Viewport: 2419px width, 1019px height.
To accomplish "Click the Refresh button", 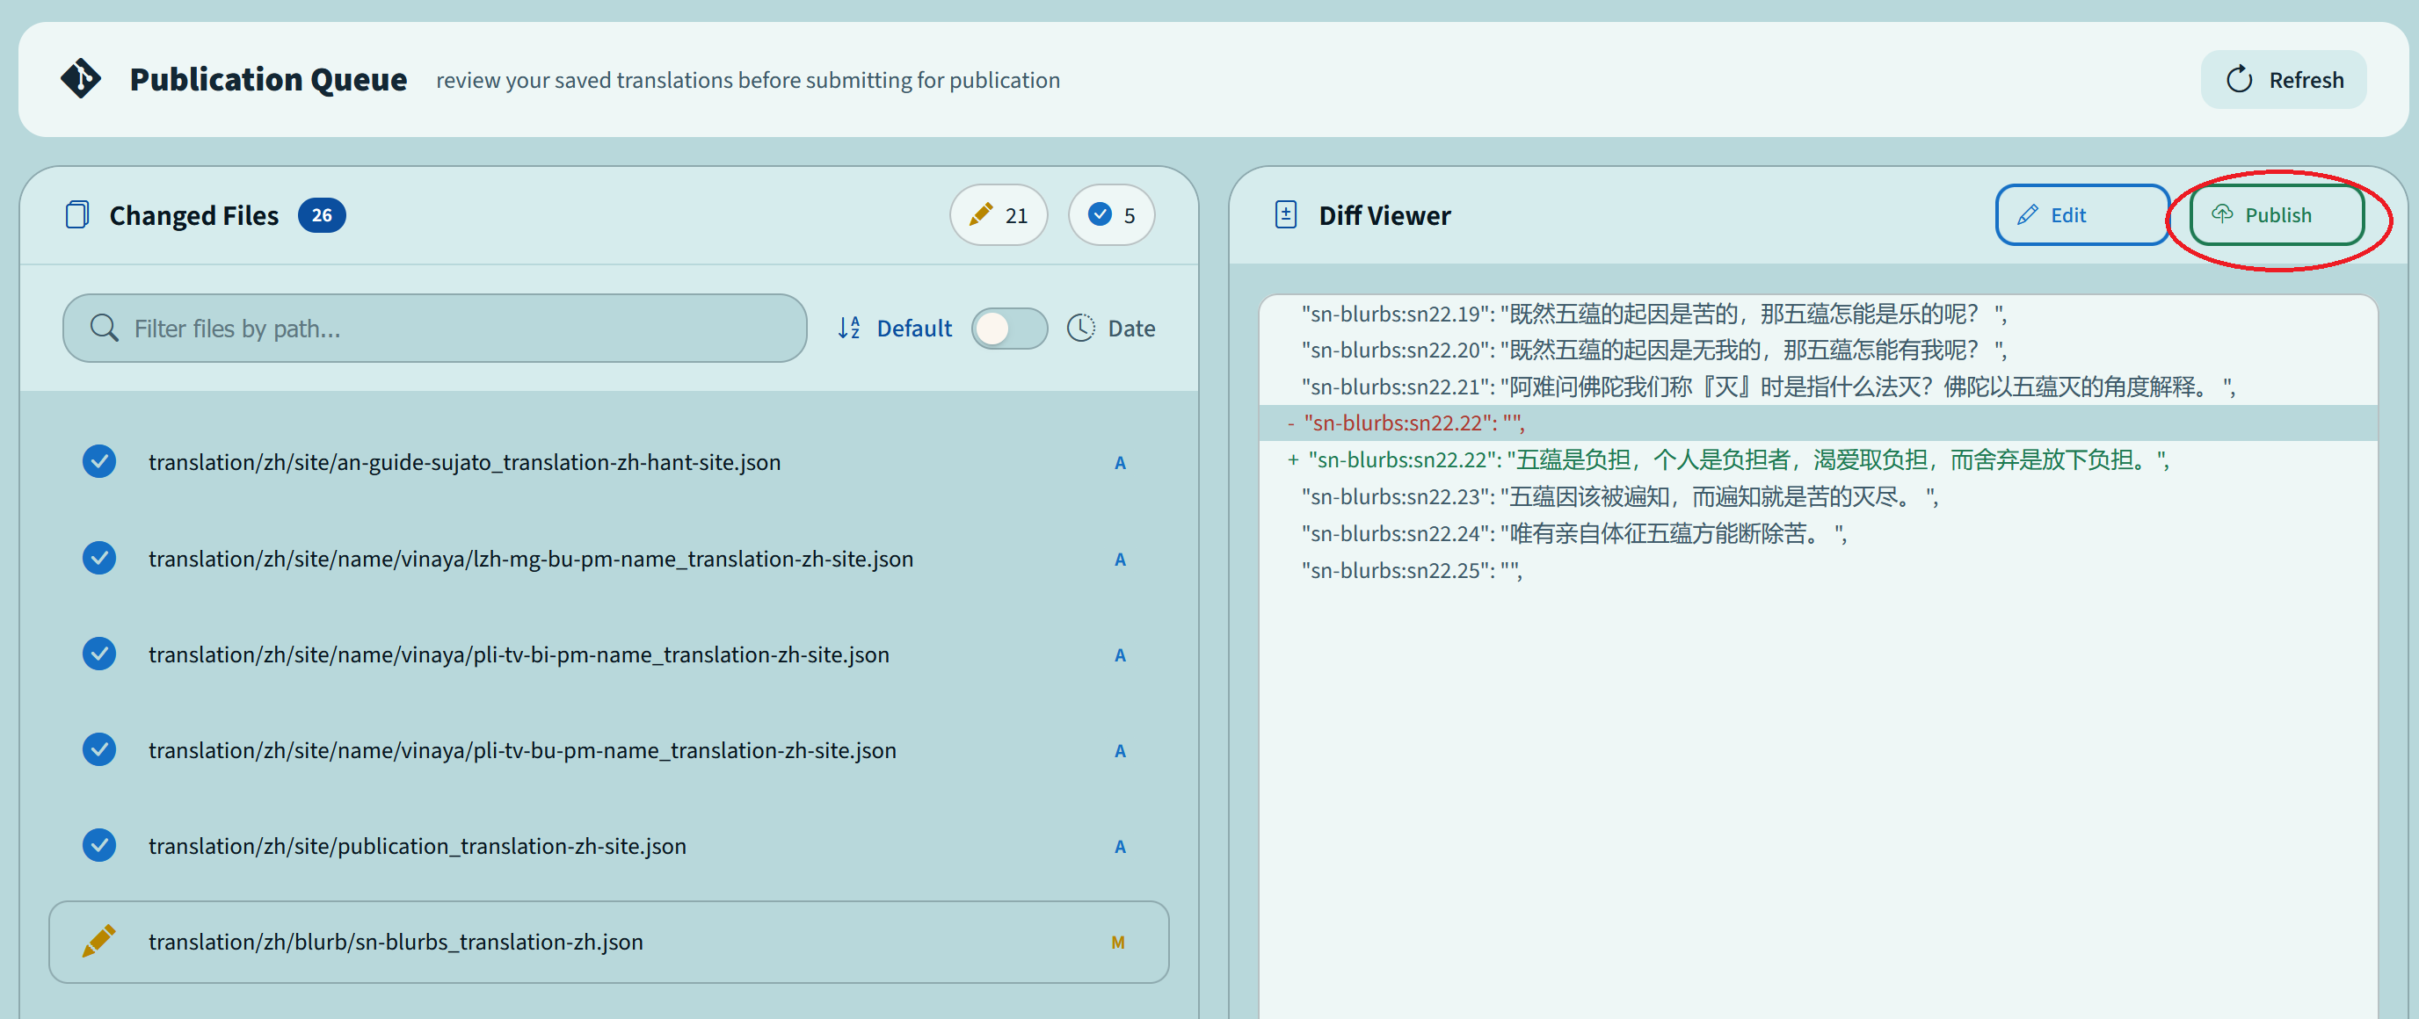I will (x=2283, y=80).
